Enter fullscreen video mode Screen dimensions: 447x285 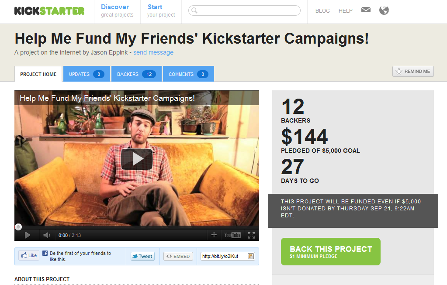[x=251, y=235]
